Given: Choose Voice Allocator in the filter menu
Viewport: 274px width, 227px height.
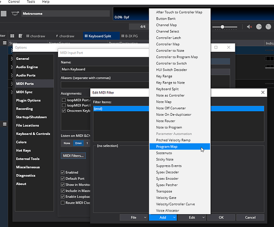Looking at the screenshot, I should (x=180, y=211).
